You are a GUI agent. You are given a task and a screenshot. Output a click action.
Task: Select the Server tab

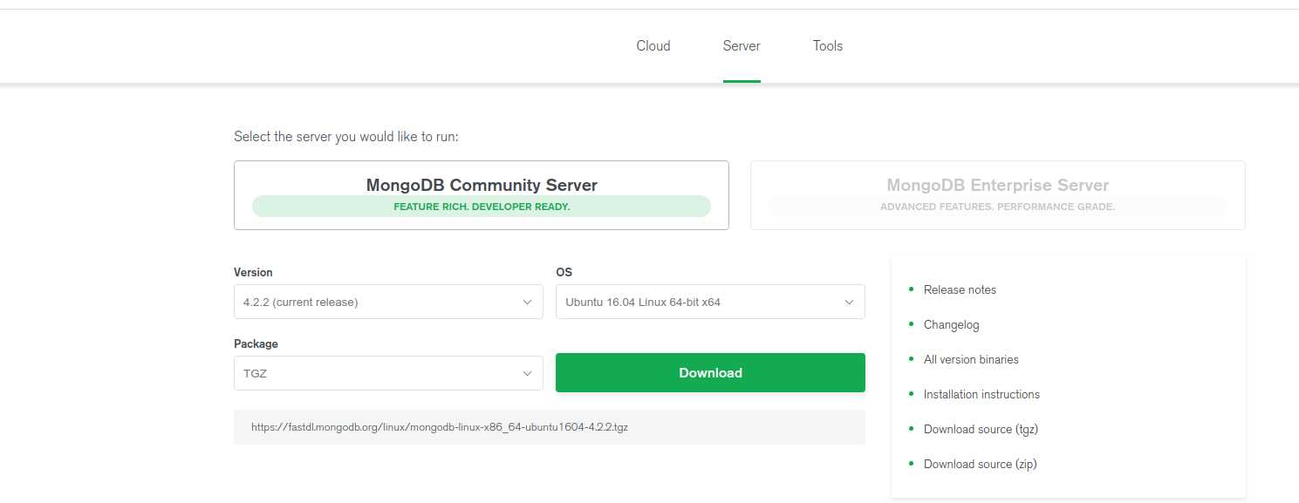(x=742, y=45)
